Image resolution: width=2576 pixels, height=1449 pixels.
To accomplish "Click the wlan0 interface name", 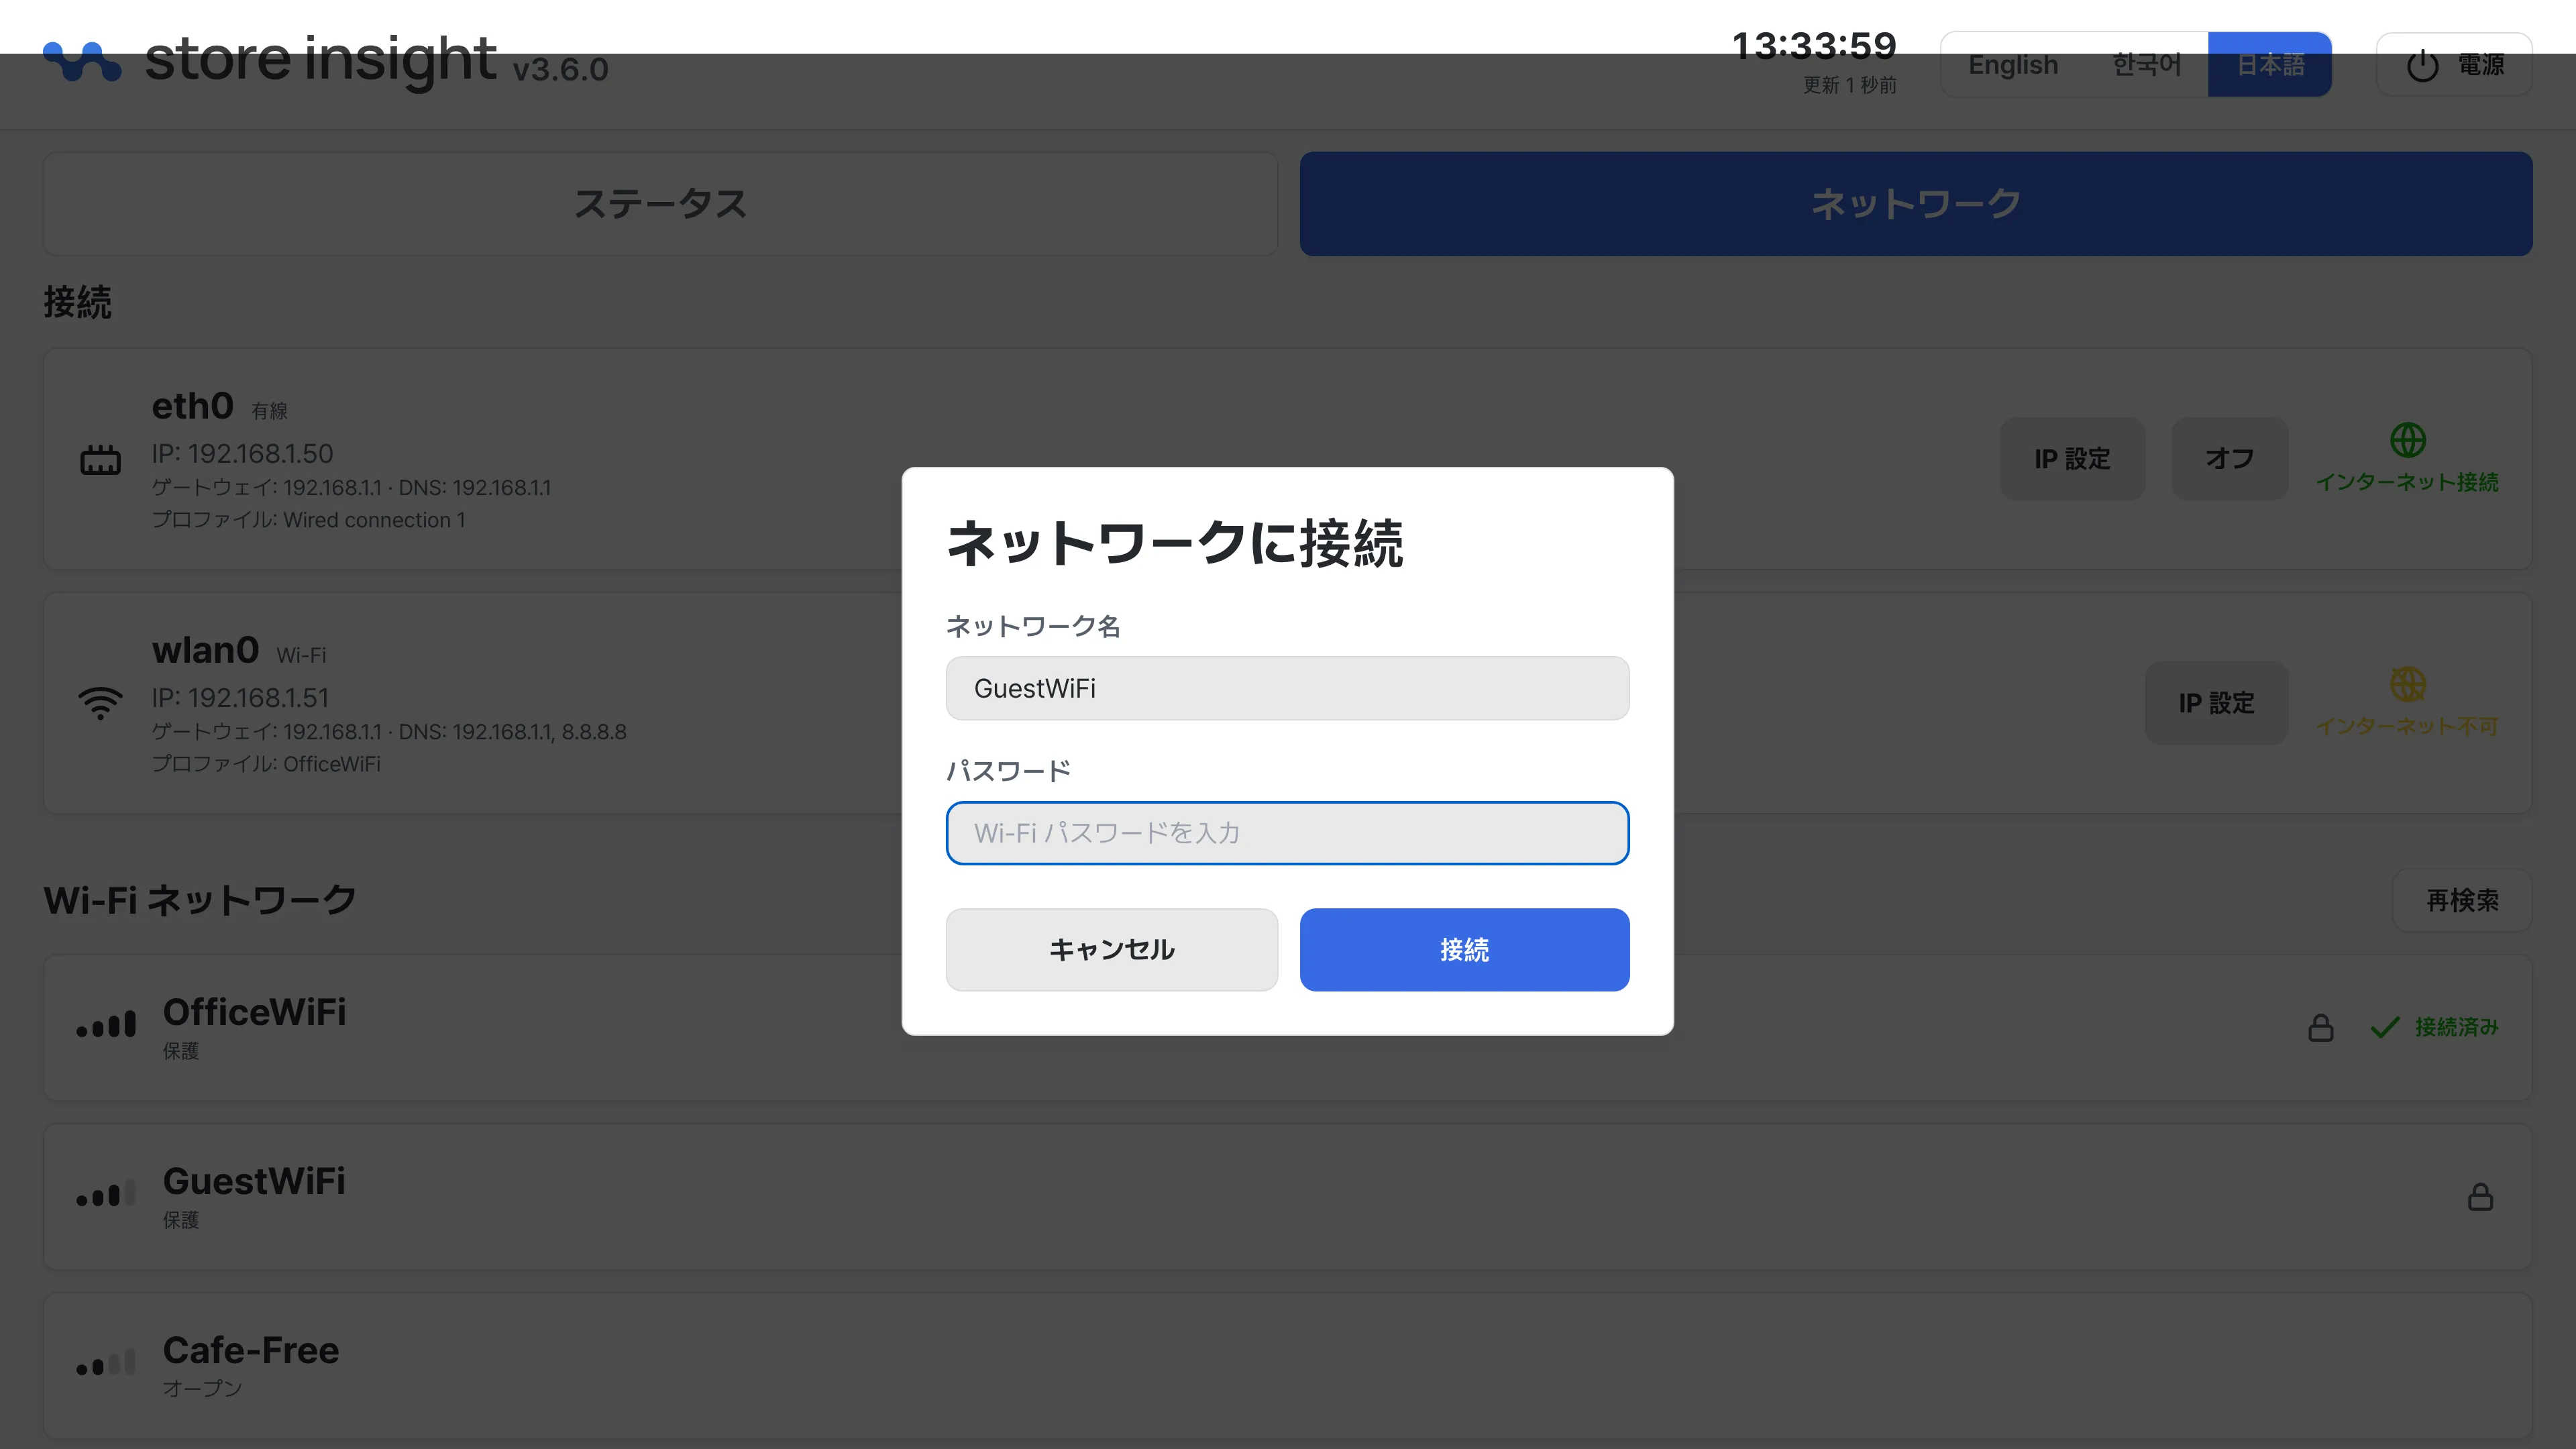I will click(205, 650).
